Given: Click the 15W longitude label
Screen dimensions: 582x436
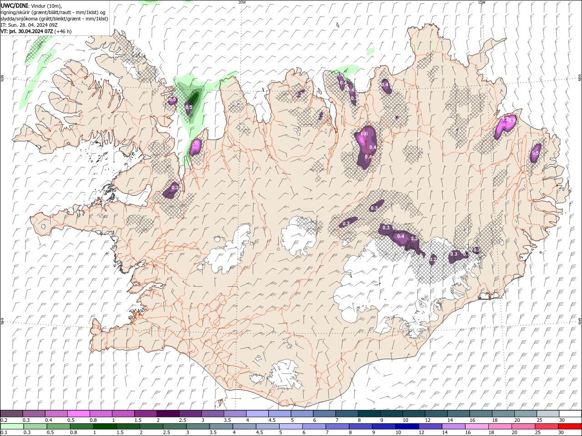Looking at the screenshot, I should pyautogui.click(x=482, y=2).
